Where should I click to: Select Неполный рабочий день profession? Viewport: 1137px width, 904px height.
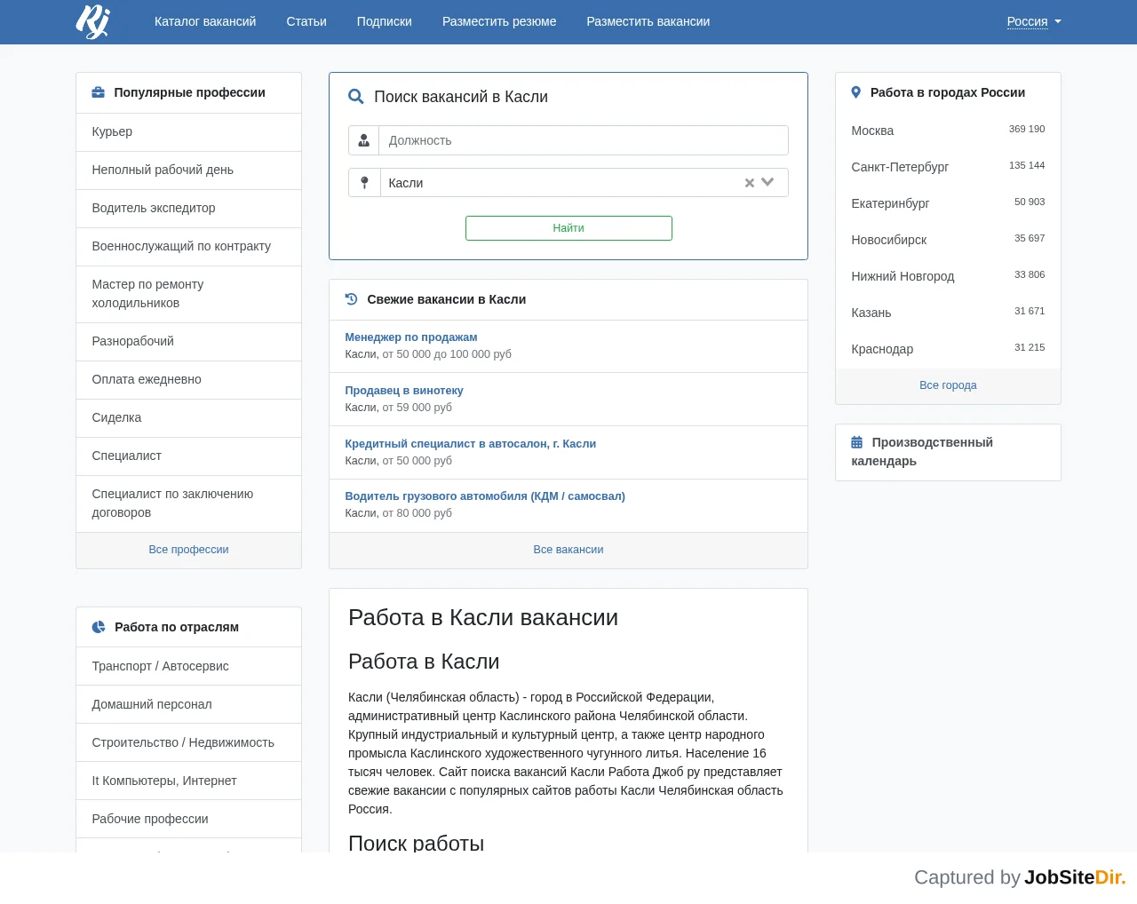[x=188, y=170]
